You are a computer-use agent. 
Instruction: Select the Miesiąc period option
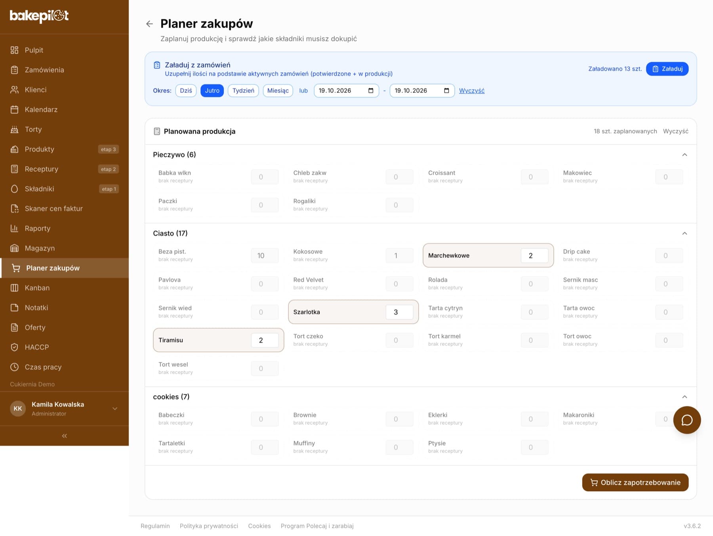coord(278,90)
